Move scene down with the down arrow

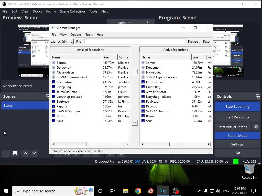[x=34, y=153]
